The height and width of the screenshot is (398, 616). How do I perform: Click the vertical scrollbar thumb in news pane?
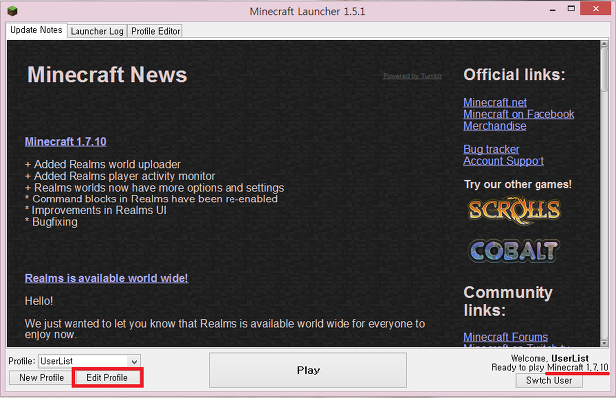tap(604, 69)
